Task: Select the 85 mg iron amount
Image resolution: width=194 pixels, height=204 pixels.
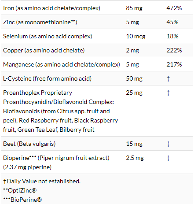Action: 134,8
